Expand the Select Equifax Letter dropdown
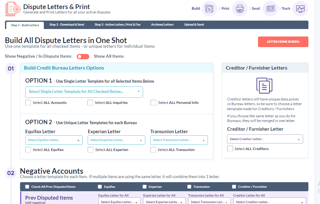This screenshot has width=320, height=204. click(54, 140)
